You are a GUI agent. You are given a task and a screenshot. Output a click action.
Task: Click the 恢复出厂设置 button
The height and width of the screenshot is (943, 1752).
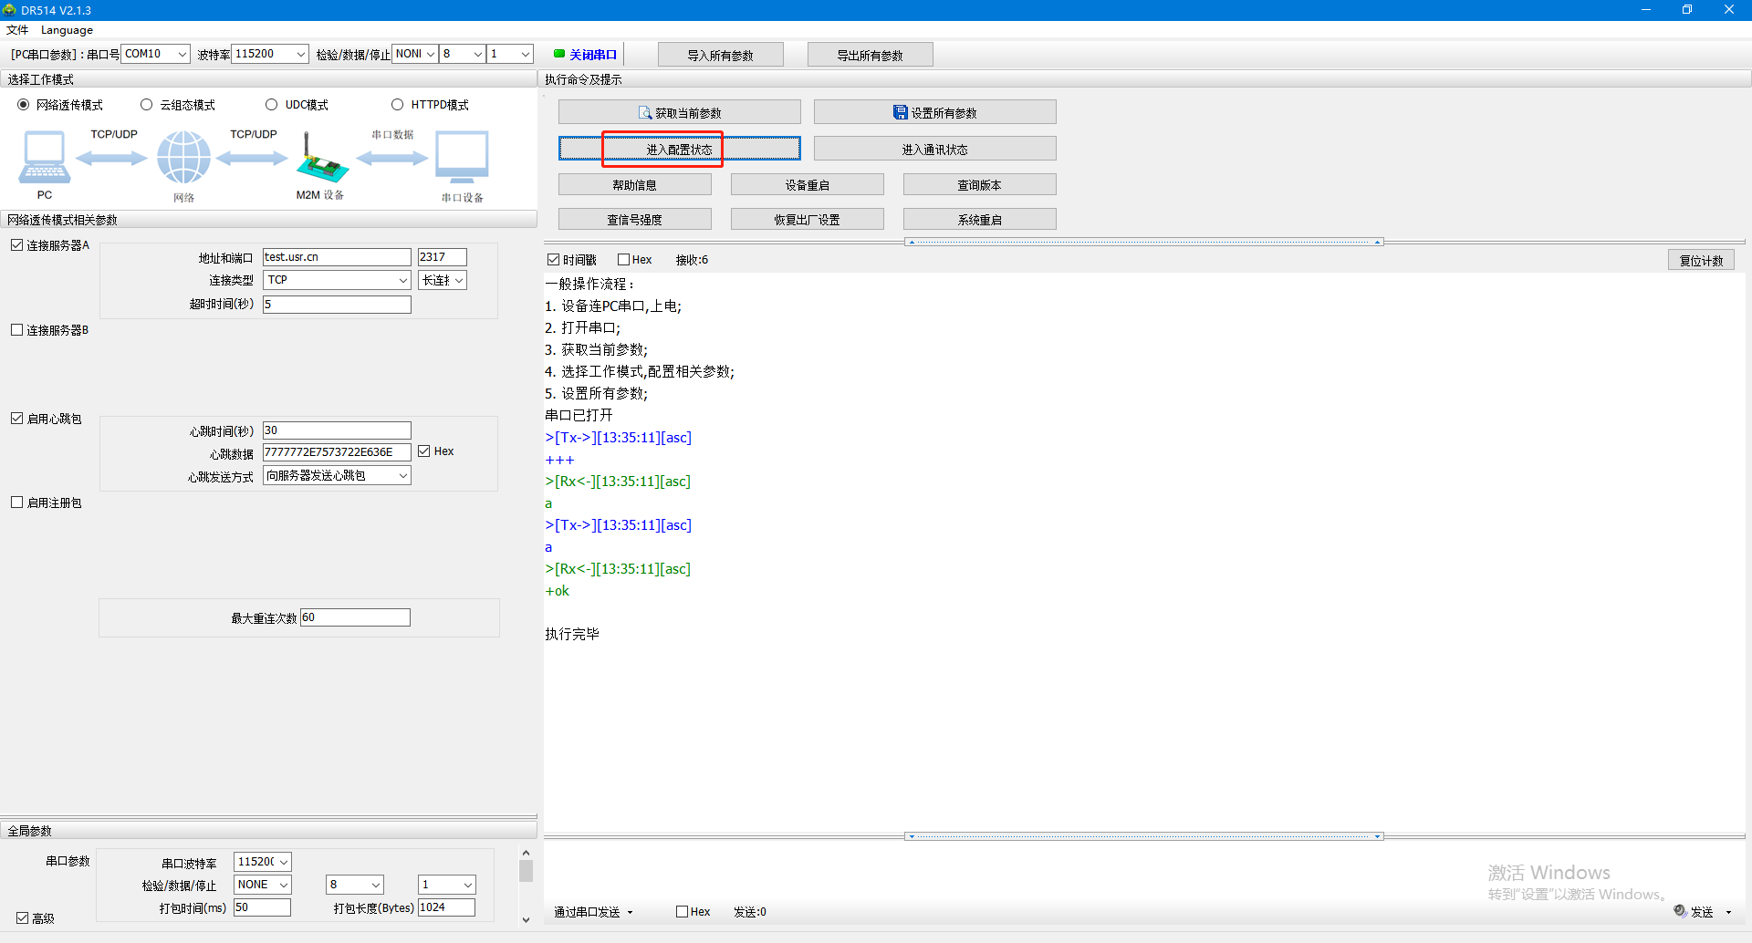[x=807, y=220]
